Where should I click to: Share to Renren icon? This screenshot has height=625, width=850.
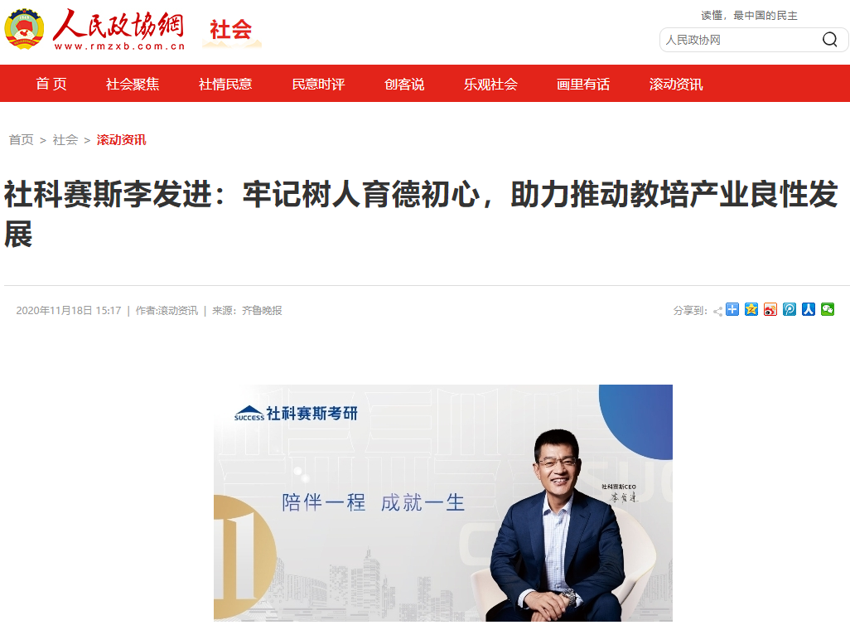click(809, 309)
